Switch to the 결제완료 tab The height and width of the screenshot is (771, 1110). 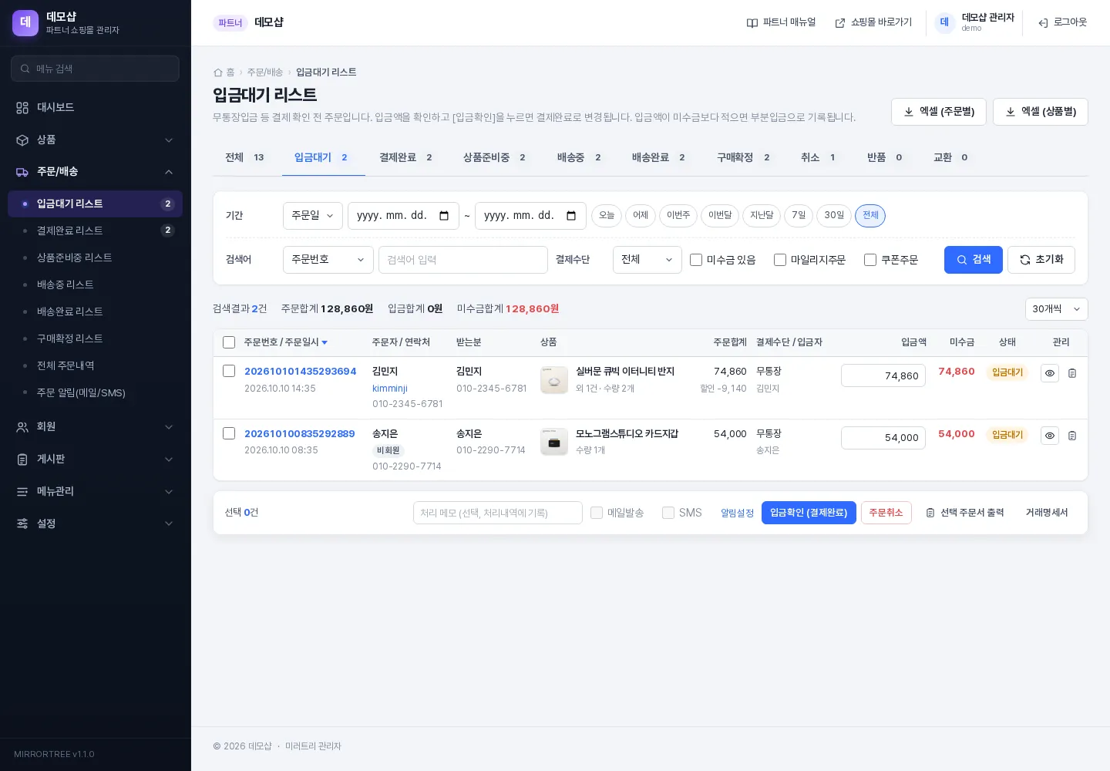click(406, 157)
